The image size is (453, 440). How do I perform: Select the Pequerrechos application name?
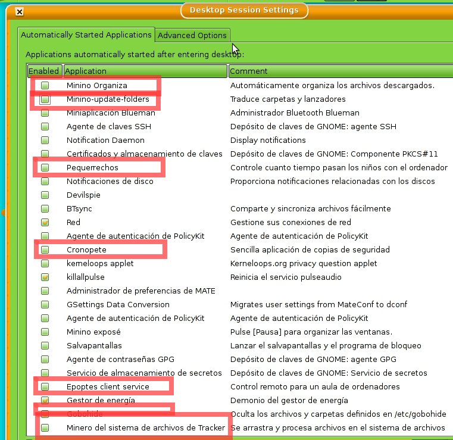coord(92,167)
